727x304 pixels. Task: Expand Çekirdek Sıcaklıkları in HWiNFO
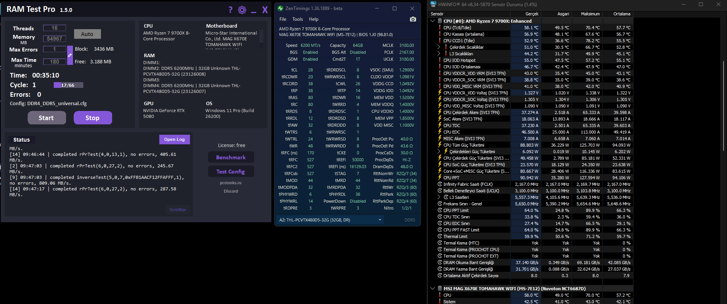(439, 47)
